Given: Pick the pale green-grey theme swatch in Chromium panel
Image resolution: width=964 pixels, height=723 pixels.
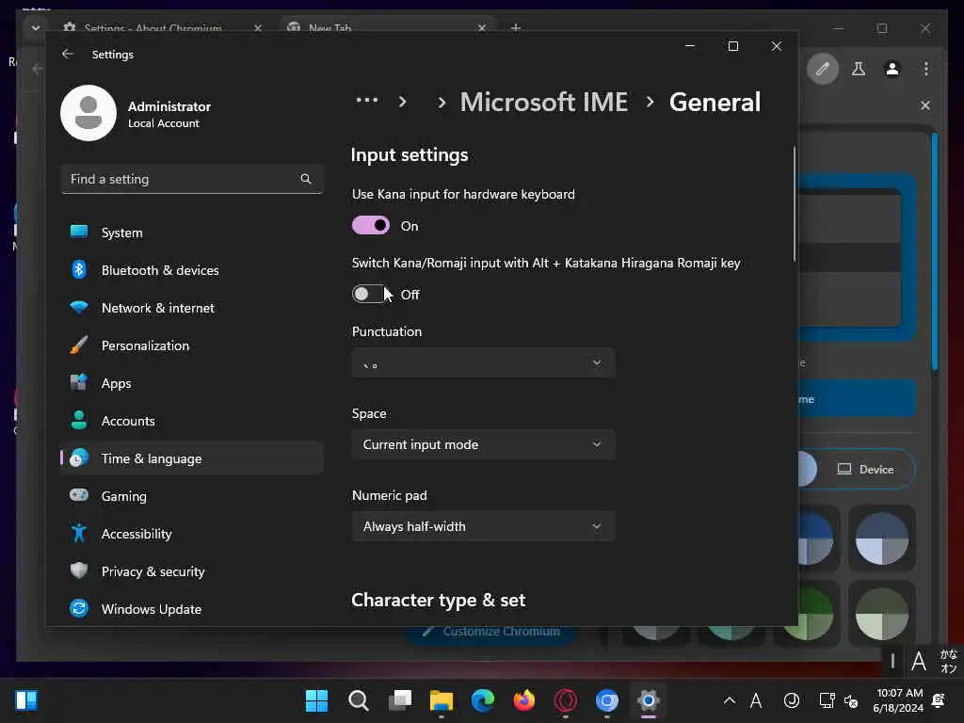Looking at the screenshot, I should pos(881,614).
